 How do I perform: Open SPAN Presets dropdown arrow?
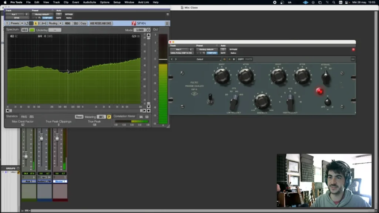coord(22,23)
